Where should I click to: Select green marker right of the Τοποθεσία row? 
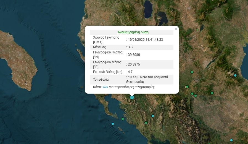[192, 72]
